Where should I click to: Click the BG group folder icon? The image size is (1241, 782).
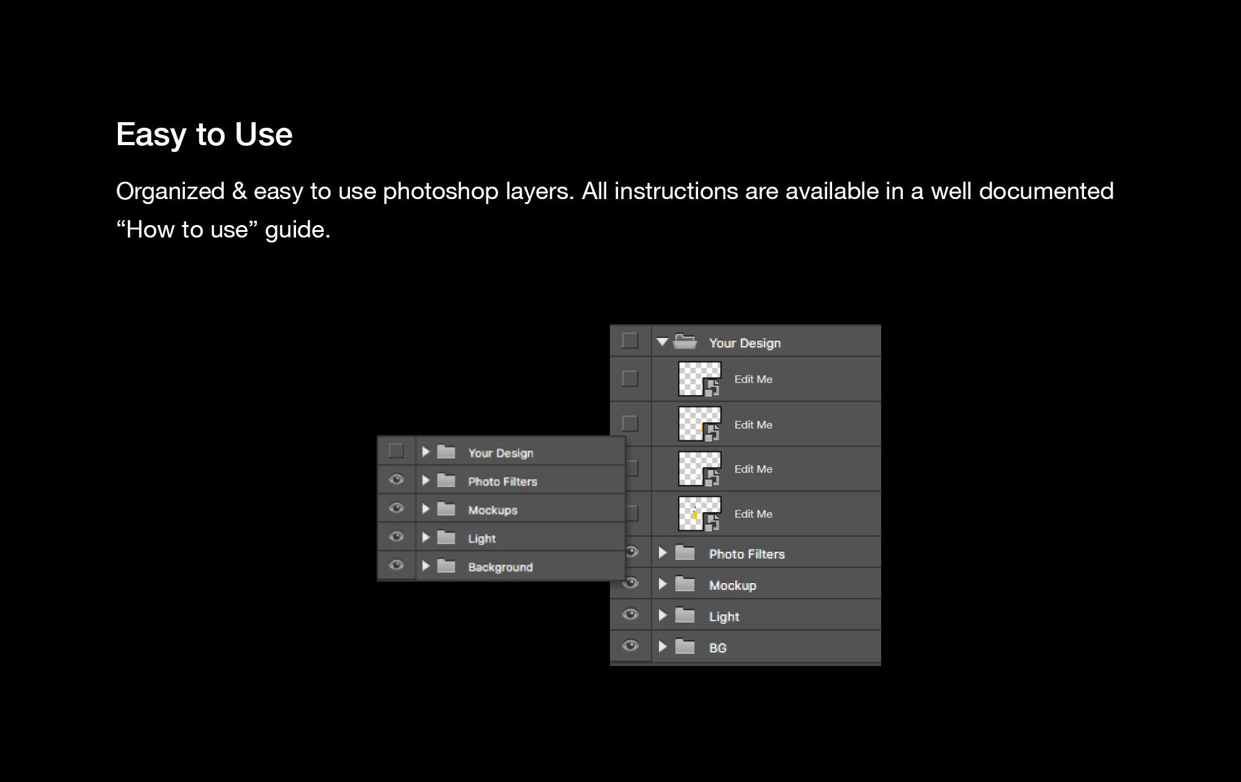click(x=685, y=647)
